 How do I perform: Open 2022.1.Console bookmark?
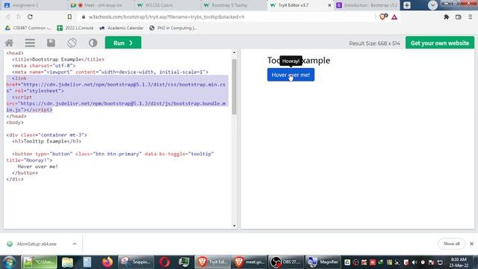pyautogui.click(x=75, y=28)
